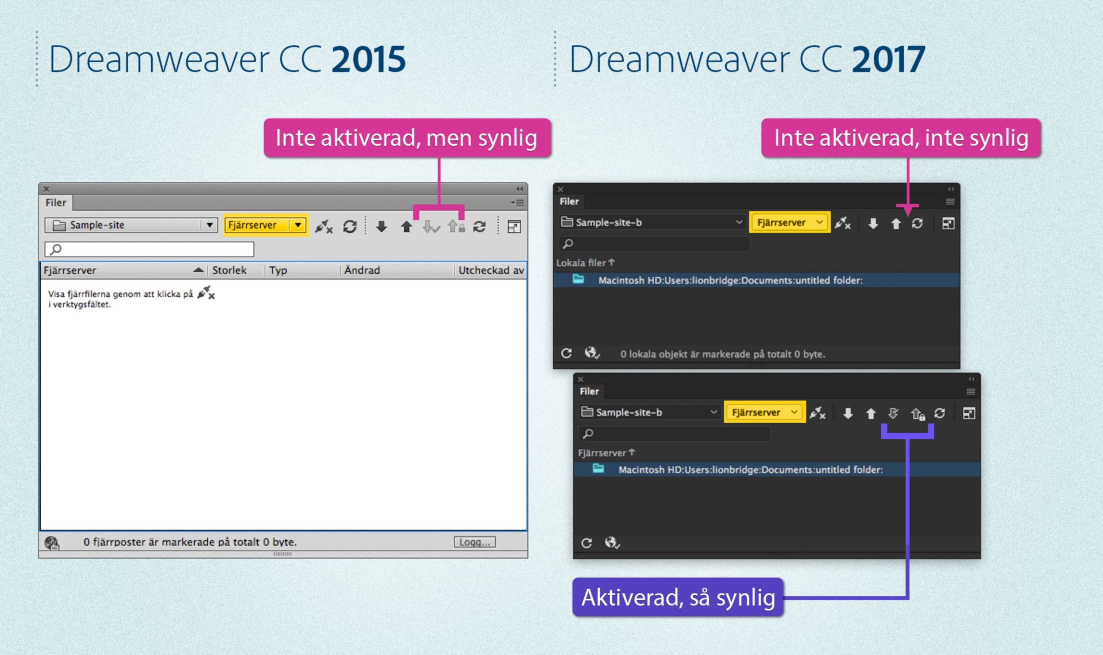Click the globe log icon in status bar
Viewport: 1103px width, 655px height.
click(x=51, y=541)
